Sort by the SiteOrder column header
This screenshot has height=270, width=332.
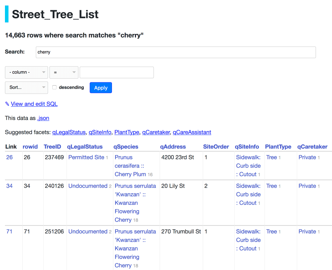click(216, 147)
